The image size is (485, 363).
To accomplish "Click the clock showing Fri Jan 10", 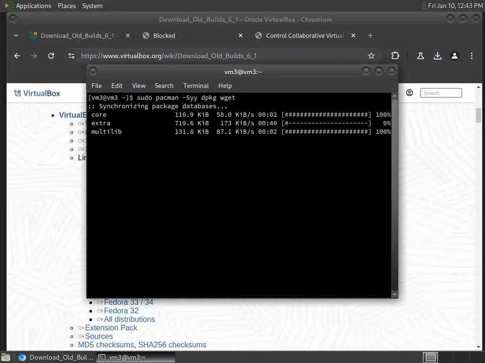I will [455, 6].
